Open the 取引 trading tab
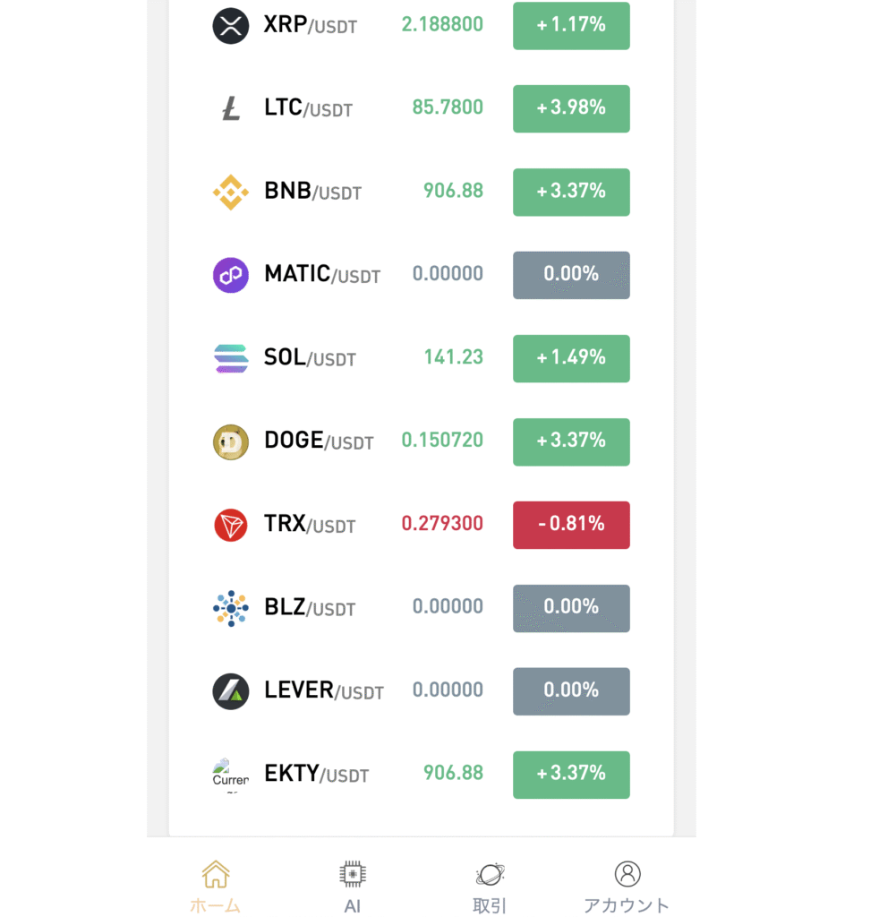The image size is (896, 917). 490,887
